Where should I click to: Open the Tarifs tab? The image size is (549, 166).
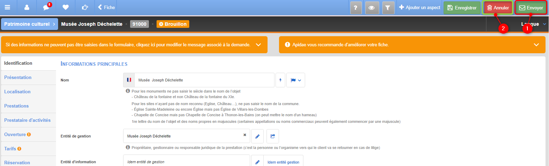(29, 149)
